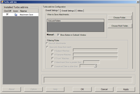
Task: Enable the If Filename Matches checkbox
Action: click(x=52, y=55)
